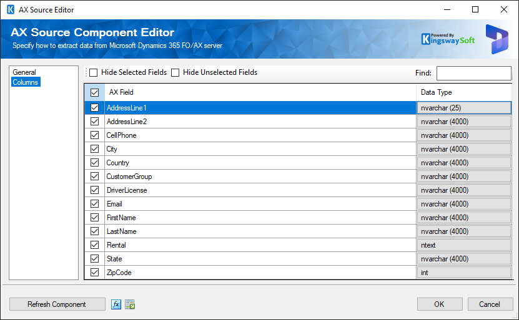Click the Refresh Component button
Viewport: 519px width, 320px height.
(x=57, y=304)
